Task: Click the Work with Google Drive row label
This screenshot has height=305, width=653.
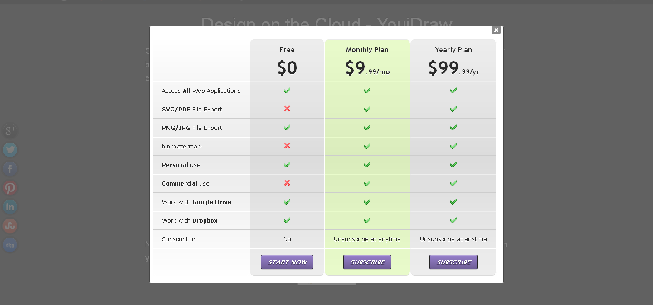Action: pyautogui.click(x=196, y=202)
